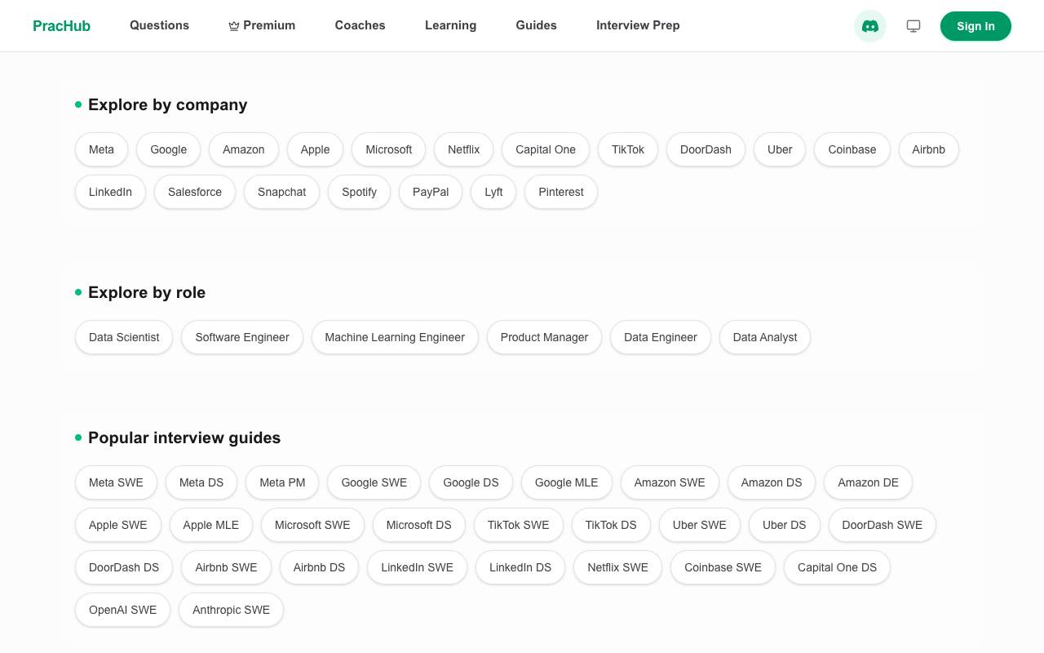Open the Capital One DS guide
This screenshot has width=1044, height=653.
pos(837,567)
